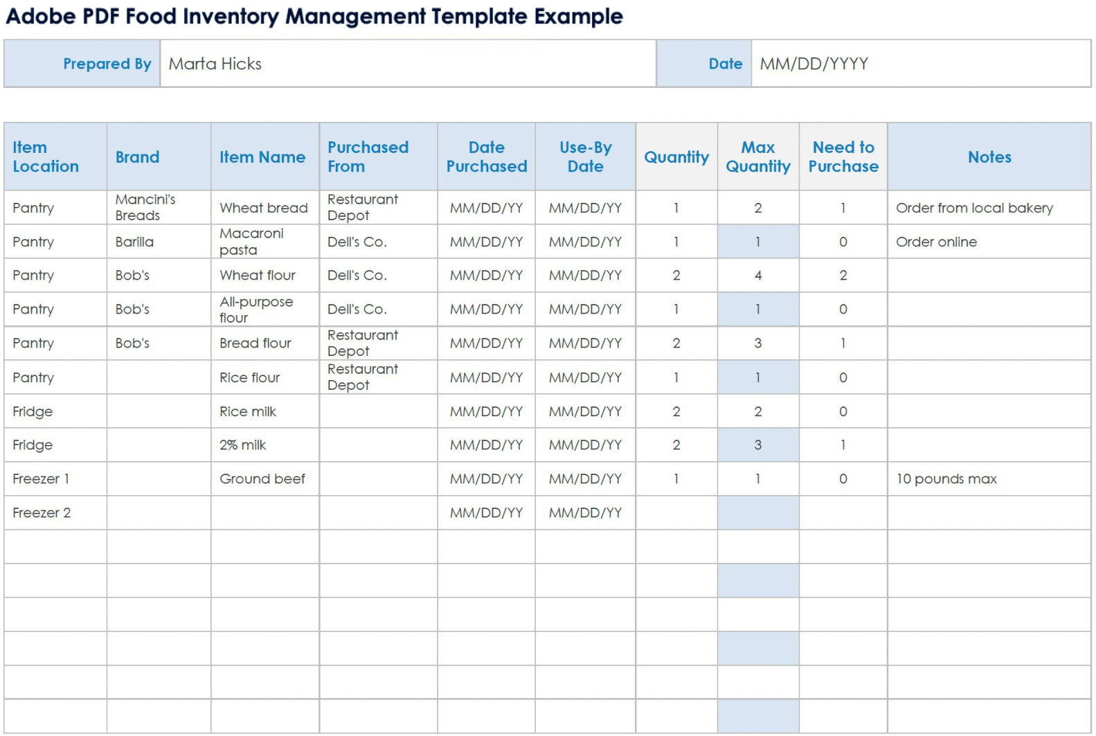1096x736 pixels.
Task: Click the Mancini's Breads brand cell
Action: [158, 208]
